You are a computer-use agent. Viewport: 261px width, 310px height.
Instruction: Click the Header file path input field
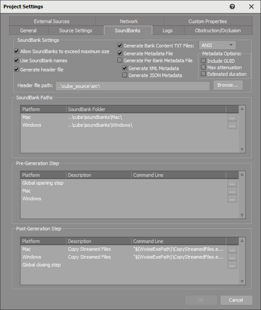pyautogui.click(x=132, y=86)
